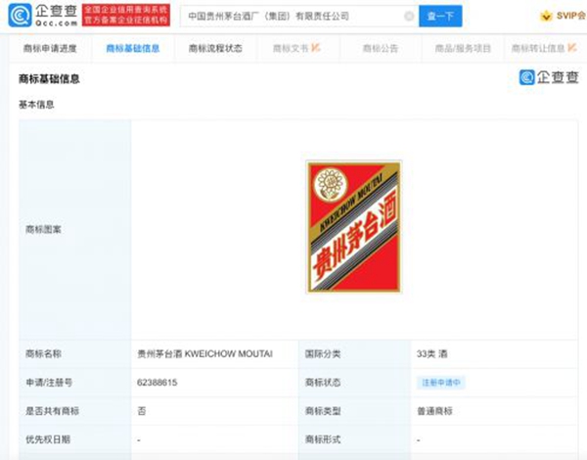Click the VIP badge beside 商标转让信息
Image resolution: width=587 pixels, height=460 pixels.
pos(571,48)
